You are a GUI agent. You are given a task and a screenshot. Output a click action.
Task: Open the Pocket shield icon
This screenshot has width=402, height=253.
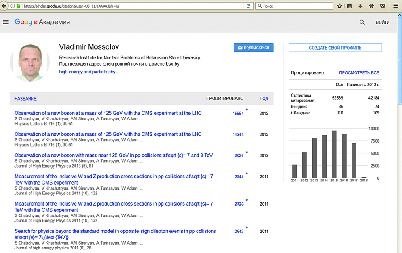[383, 6]
